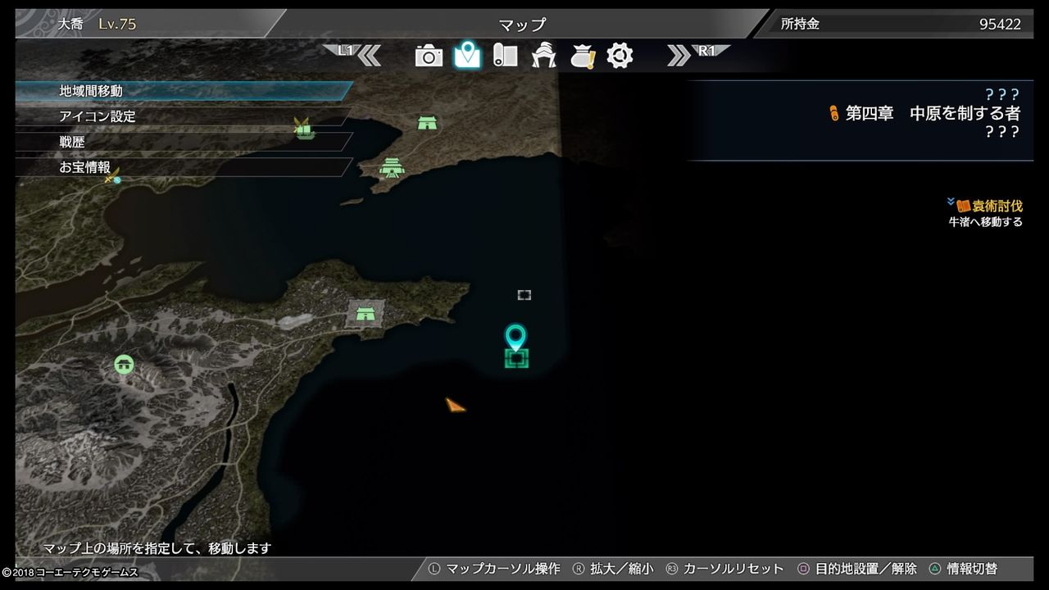Click the 牛渚へ移動する objective text

[x=986, y=221]
